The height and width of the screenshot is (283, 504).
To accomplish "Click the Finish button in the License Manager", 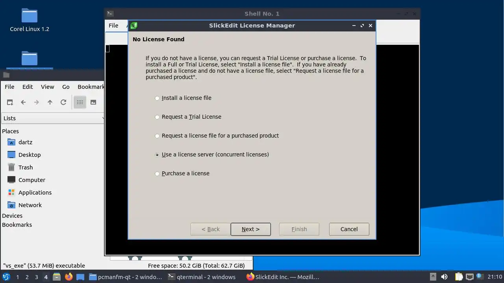I will 299,229.
